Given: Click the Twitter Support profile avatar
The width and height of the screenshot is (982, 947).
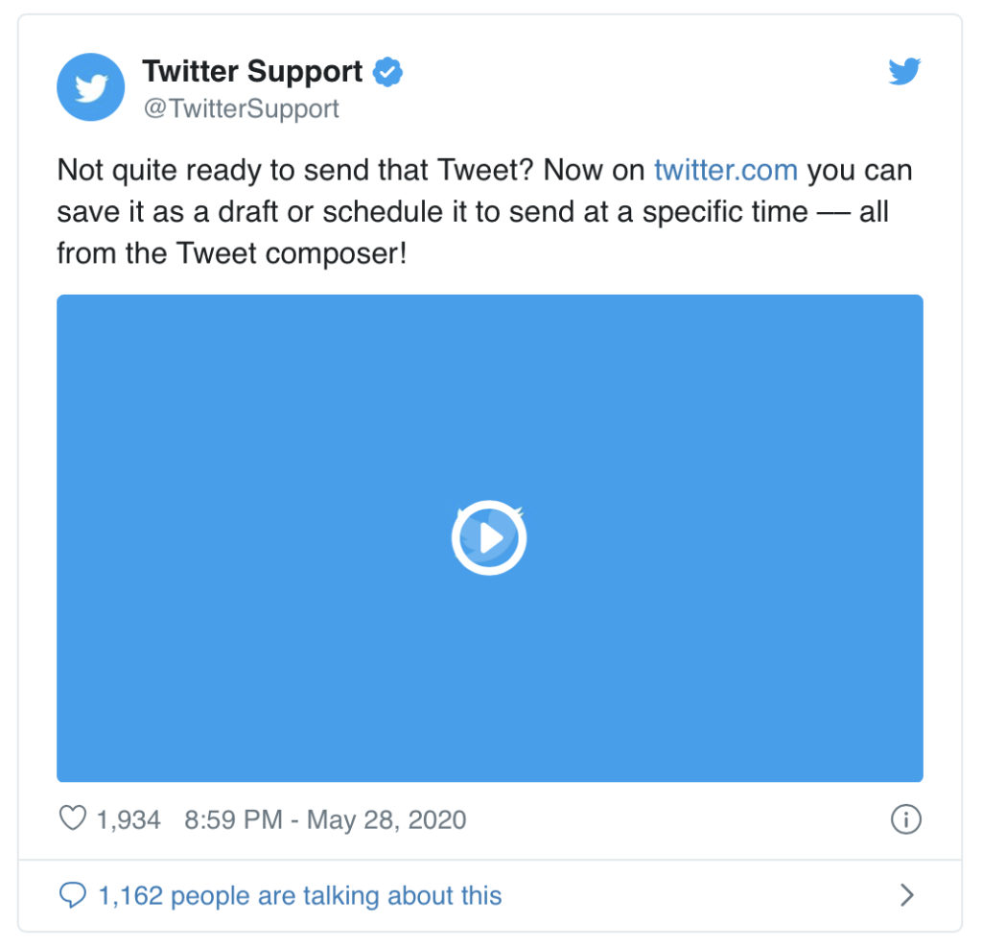Looking at the screenshot, I should click(x=91, y=87).
